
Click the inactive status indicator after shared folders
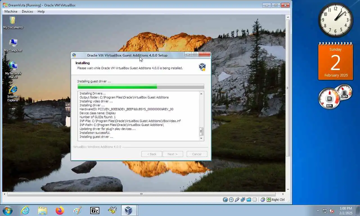pos(255,200)
